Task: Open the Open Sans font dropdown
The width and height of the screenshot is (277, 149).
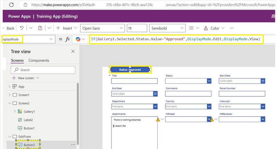Action: pyautogui.click(x=102, y=28)
